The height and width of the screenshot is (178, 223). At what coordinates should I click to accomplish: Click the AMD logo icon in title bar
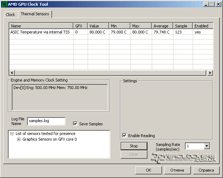(x=4, y=4)
